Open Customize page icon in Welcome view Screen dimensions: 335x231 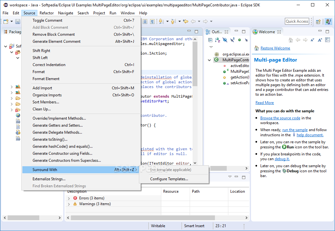328,40
